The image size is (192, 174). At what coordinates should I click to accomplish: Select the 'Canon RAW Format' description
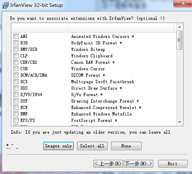(x=93, y=62)
